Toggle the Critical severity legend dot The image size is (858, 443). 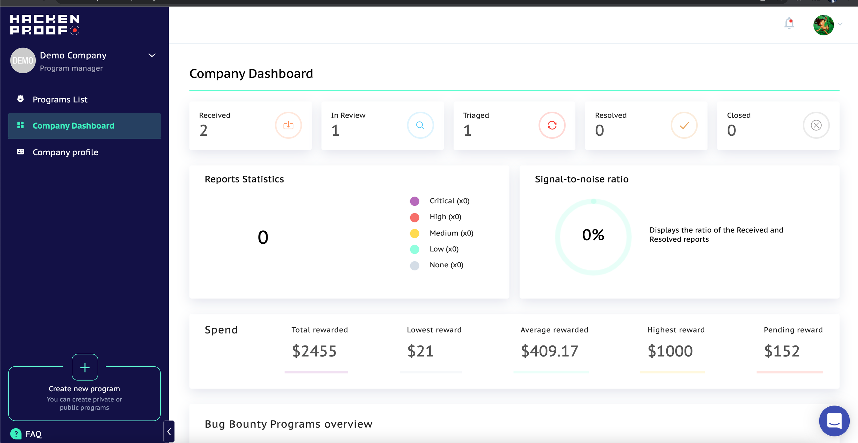pos(414,201)
